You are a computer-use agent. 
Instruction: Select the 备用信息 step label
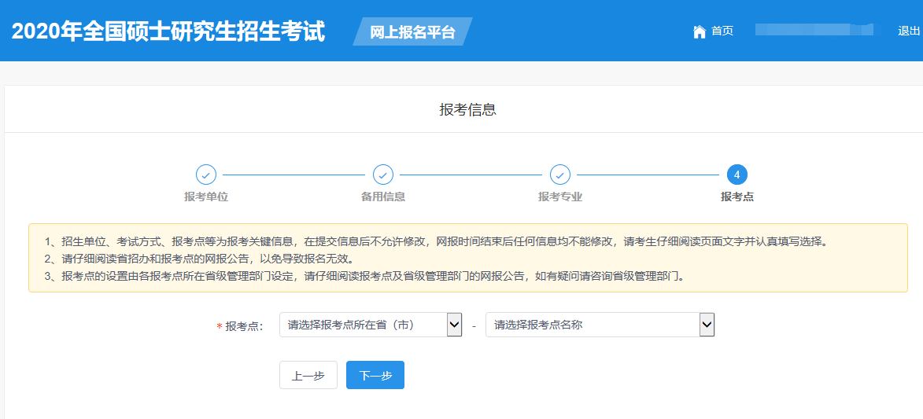pyautogui.click(x=383, y=197)
